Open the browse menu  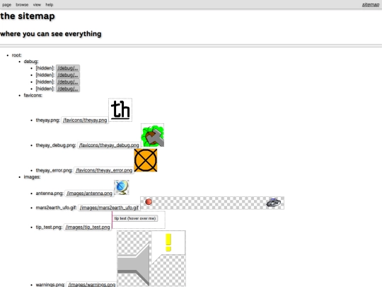click(22, 5)
